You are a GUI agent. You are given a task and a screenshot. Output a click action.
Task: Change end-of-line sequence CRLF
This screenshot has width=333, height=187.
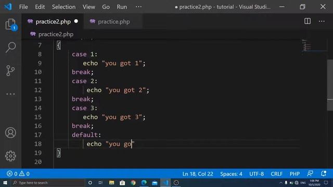(276, 174)
